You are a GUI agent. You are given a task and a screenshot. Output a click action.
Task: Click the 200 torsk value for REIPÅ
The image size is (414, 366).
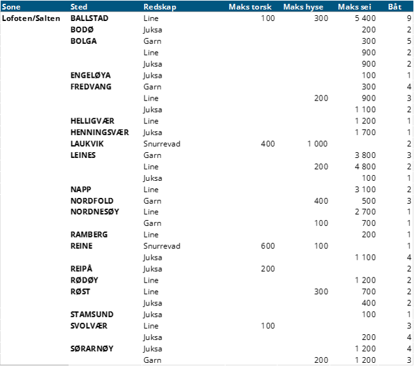coord(268,269)
